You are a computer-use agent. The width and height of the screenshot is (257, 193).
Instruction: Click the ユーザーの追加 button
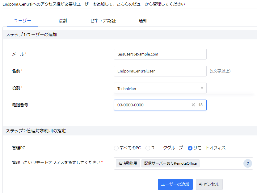pos(175,184)
